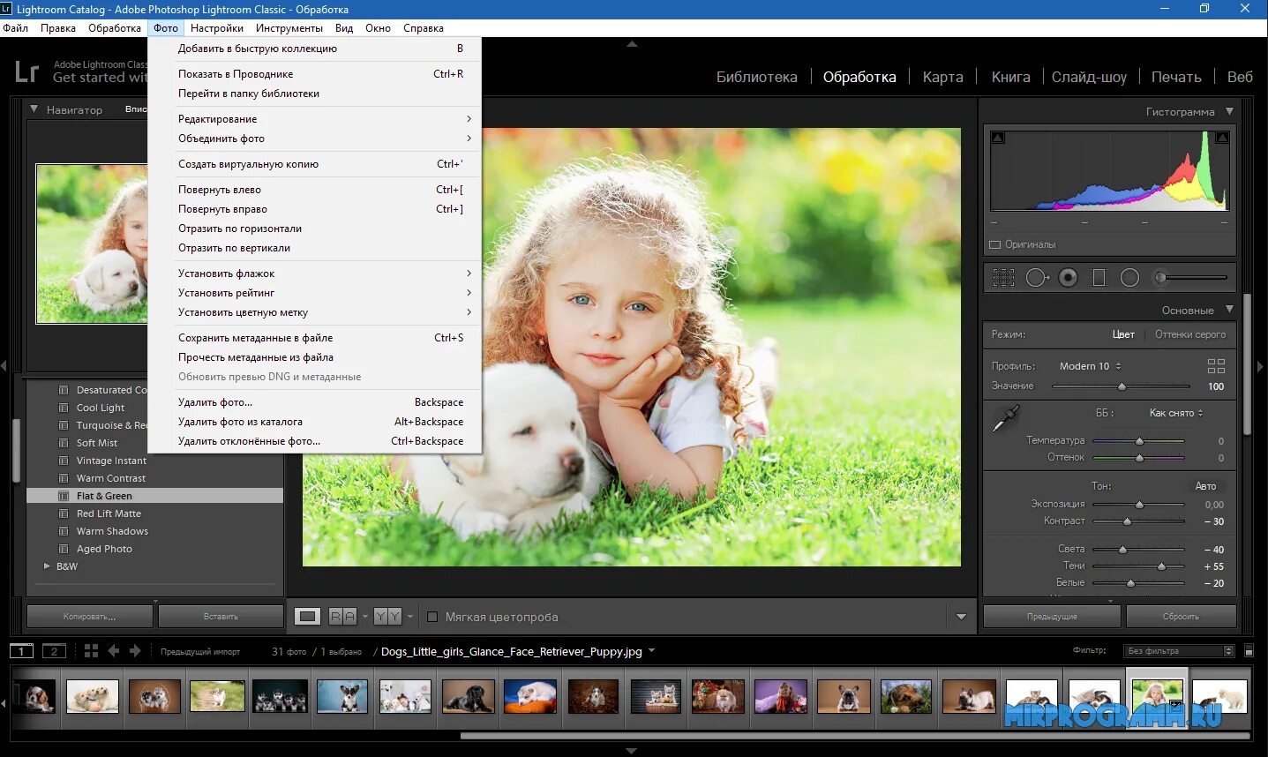Open filename dropdown arrow in filmstrip bar
Screen dimensions: 1268x757
[652, 651]
